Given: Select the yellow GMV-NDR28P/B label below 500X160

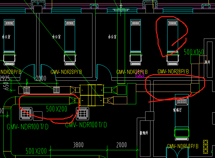Looking at the screenshot, I should point(173,71).
